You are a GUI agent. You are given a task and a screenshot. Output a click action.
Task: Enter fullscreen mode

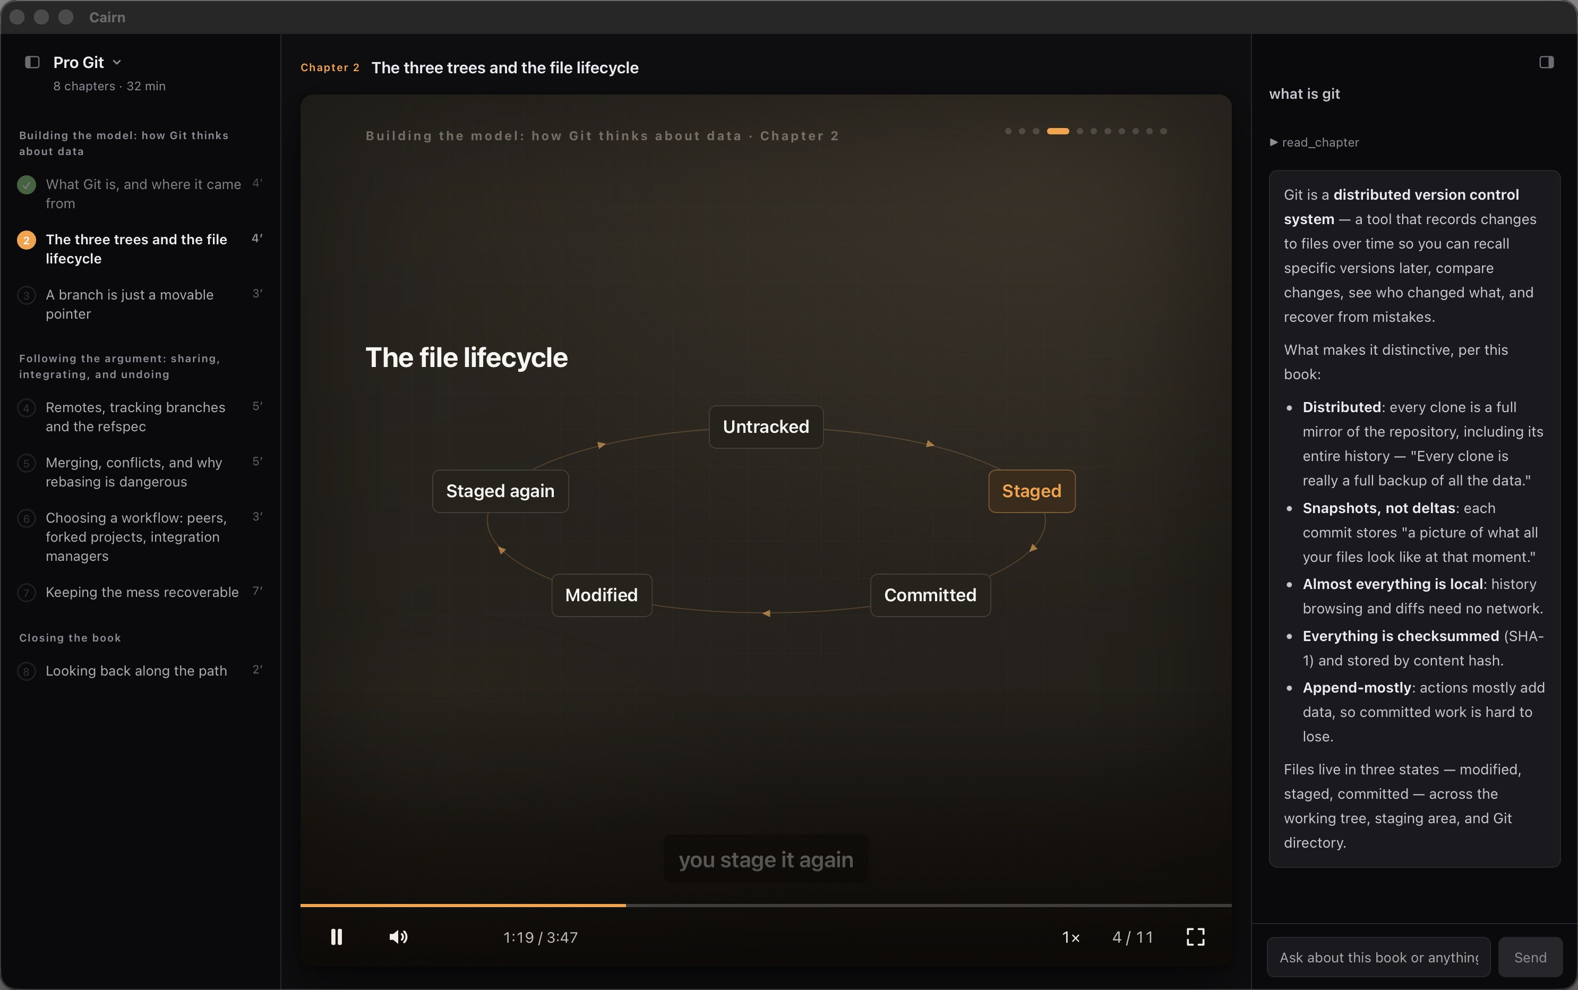[x=1195, y=937]
